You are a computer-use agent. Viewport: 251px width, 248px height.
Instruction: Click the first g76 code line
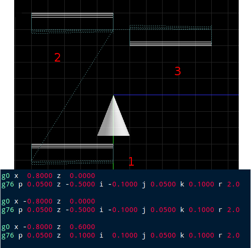point(121,184)
